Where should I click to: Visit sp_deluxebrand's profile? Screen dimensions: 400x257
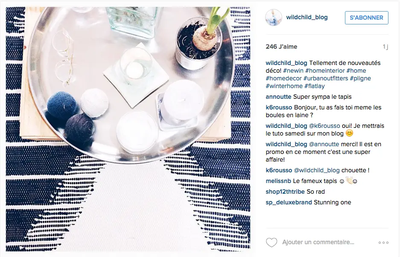tap(289, 202)
